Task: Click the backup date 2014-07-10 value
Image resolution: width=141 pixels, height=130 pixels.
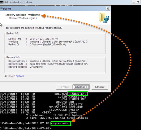Action: pyautogui.click(x=36, y=39)
